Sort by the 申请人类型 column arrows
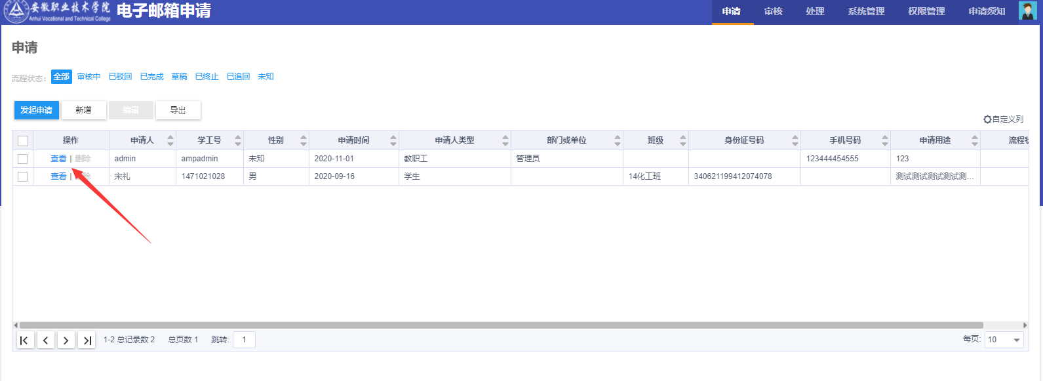This screenshot has width=1043, height=381. pos(505,140)
